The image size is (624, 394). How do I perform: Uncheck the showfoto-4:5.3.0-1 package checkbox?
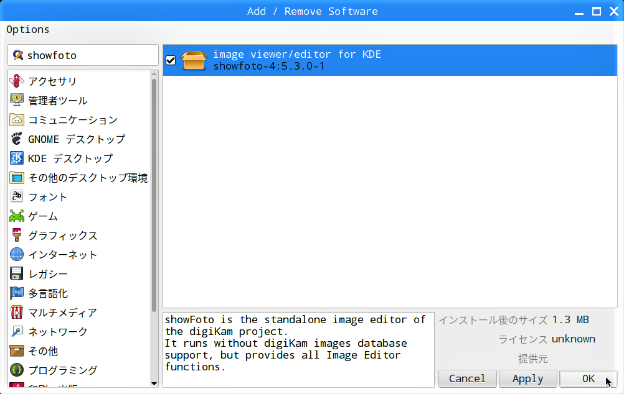[171, 60]
